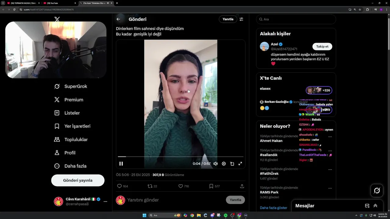Open the Chrome profile avatar
Image resolution: width=390 pixels, height=219 pixels.
point(381,9)
